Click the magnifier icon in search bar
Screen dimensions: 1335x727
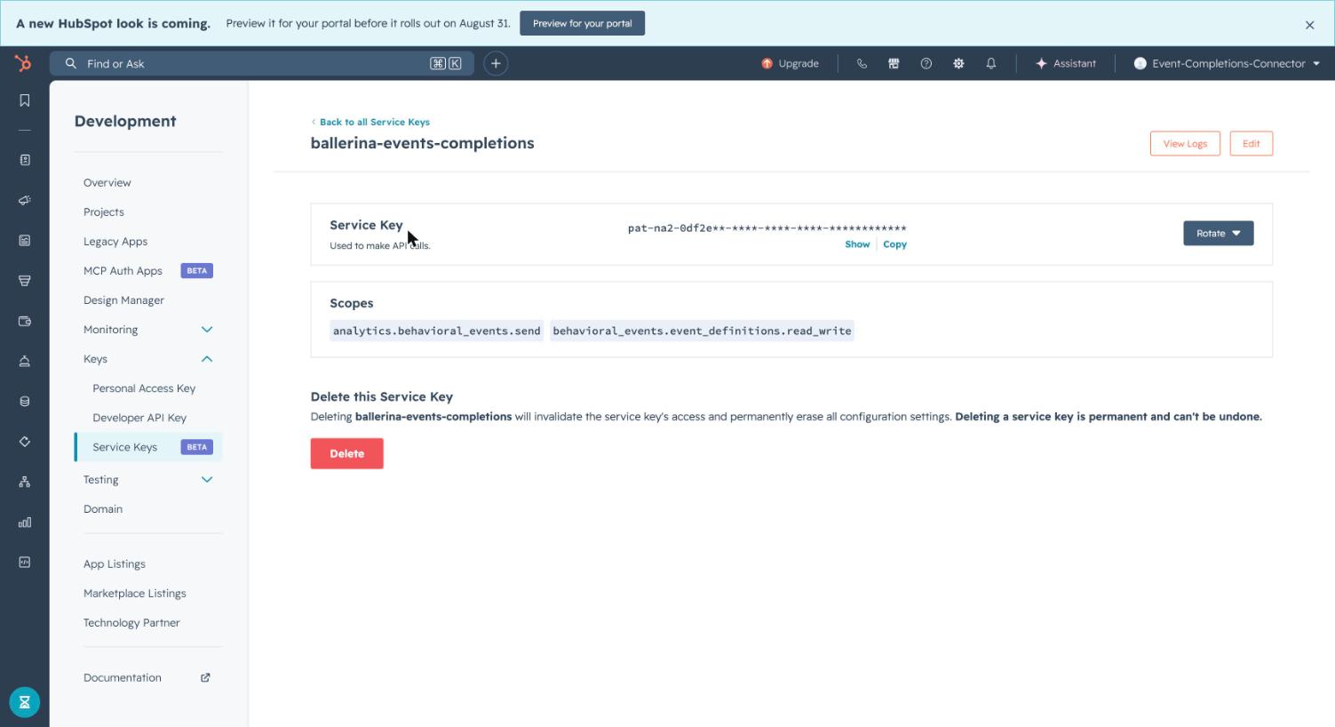[x=71, y=63]
